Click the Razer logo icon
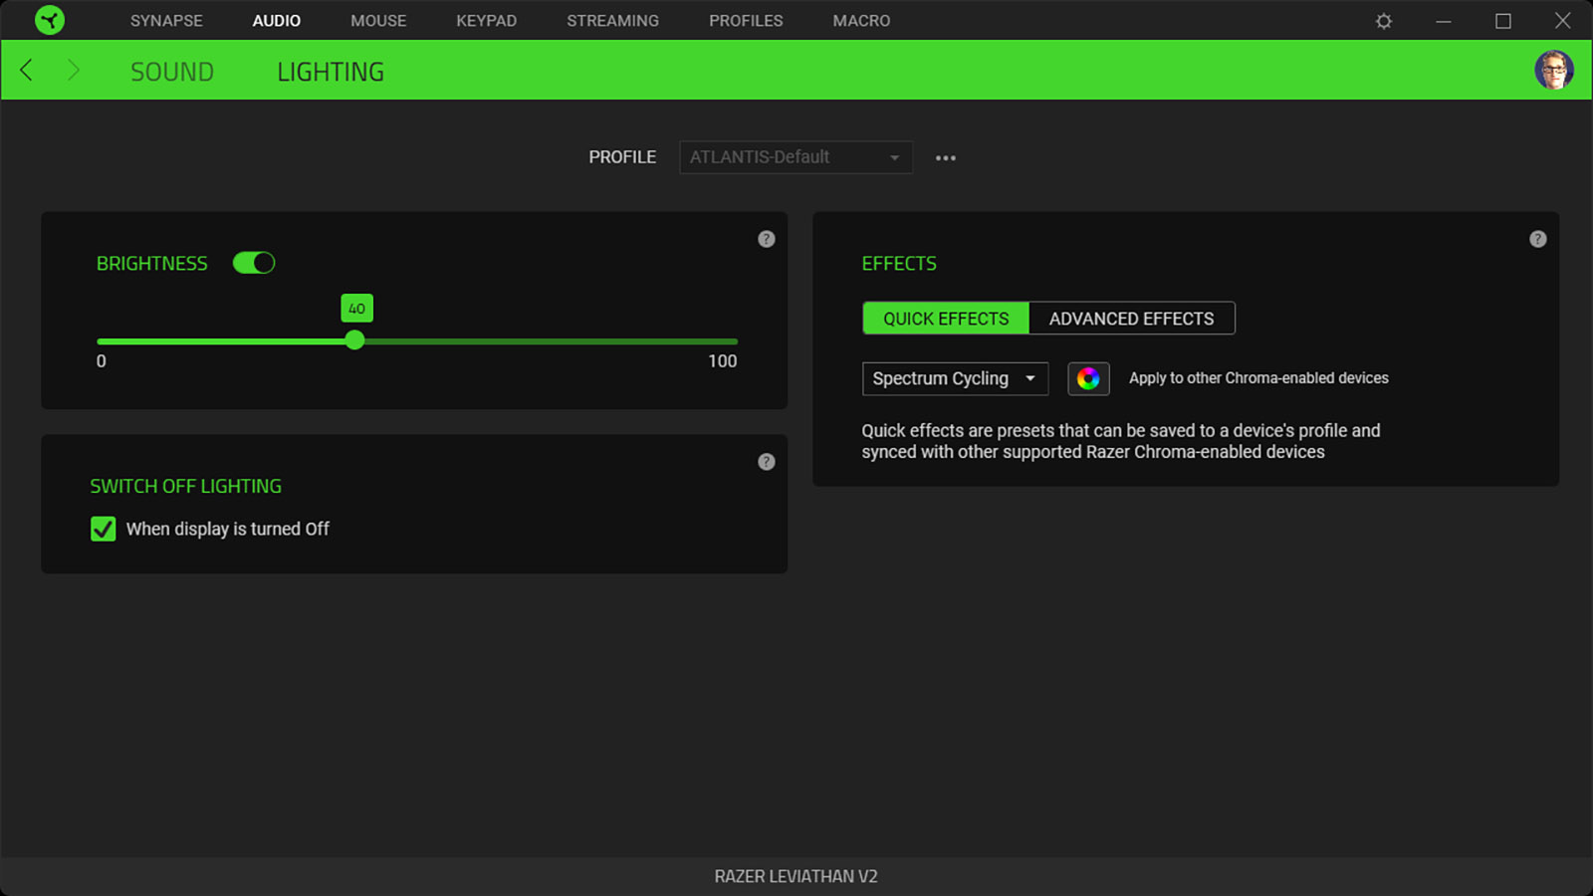Viewport: 1593px width, 896px height. click(x=49, y=20)
